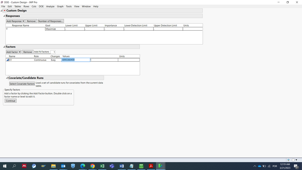Open the Window menu

tap(86, 6)
